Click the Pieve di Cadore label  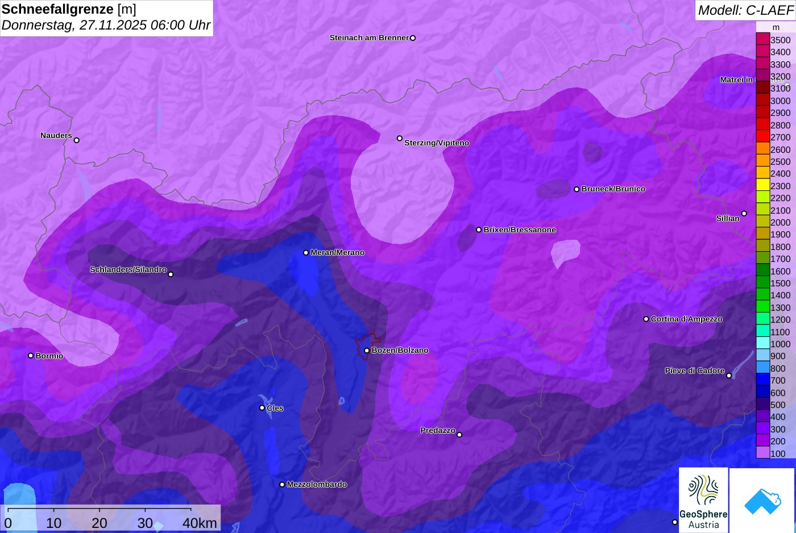(695, 371)
